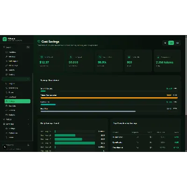Image resolution: width=187 pixels, height=187 pixels.
Task: Click the SETTINGS section lock icon
Action: coord(4,124)
